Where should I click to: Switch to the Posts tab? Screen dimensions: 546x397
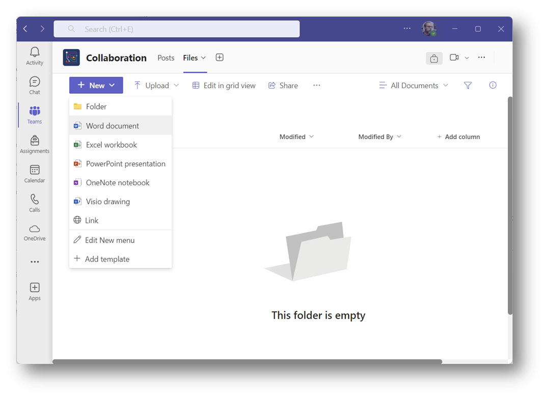click(166, 58)
